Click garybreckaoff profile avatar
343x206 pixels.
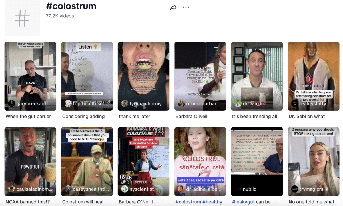click(x=11, y=103)
